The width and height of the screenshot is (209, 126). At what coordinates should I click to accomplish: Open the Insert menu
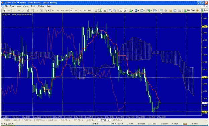pyautogui.click(x=19, y=6)
